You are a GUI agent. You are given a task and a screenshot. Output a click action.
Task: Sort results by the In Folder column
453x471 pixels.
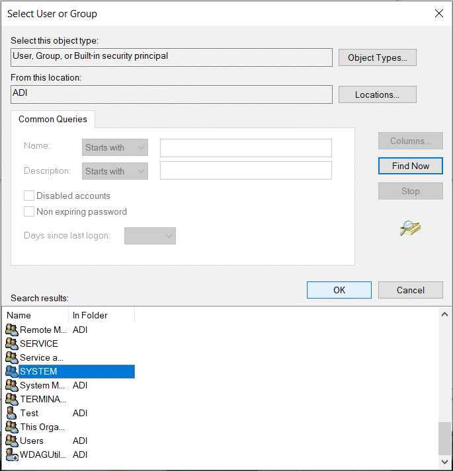pos(101,315)
